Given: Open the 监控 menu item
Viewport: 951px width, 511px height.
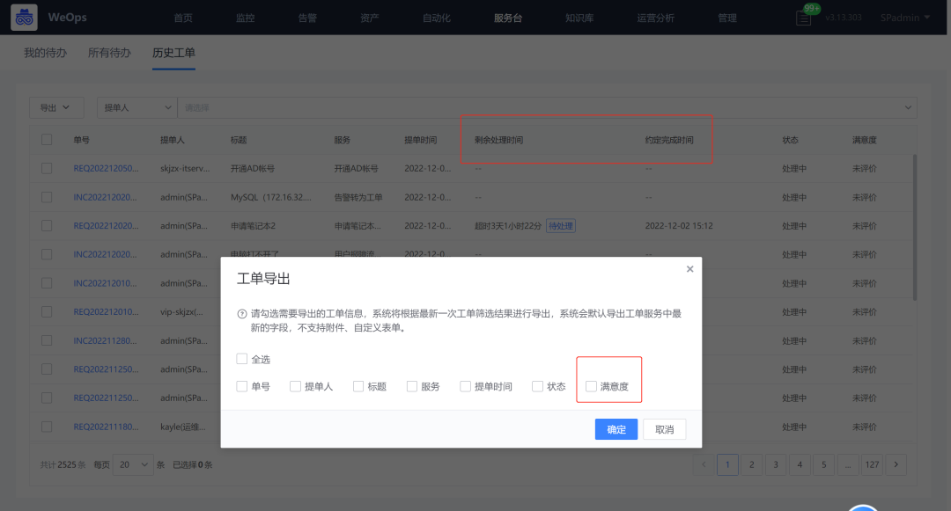Looking at the screenshot, I should (x=245, y=18).
